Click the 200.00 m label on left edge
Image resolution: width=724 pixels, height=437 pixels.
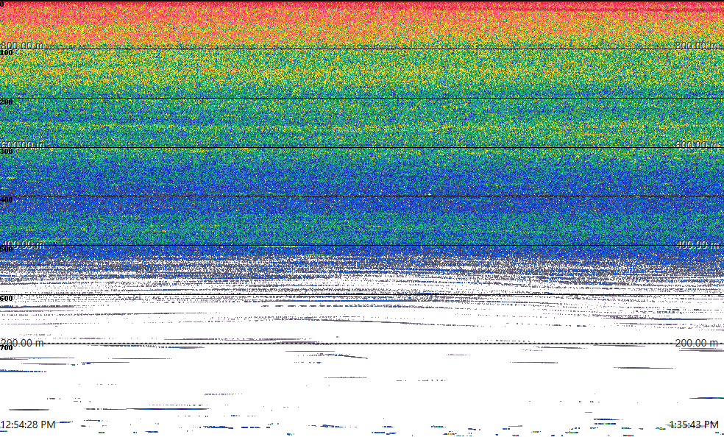click(22, 343)
